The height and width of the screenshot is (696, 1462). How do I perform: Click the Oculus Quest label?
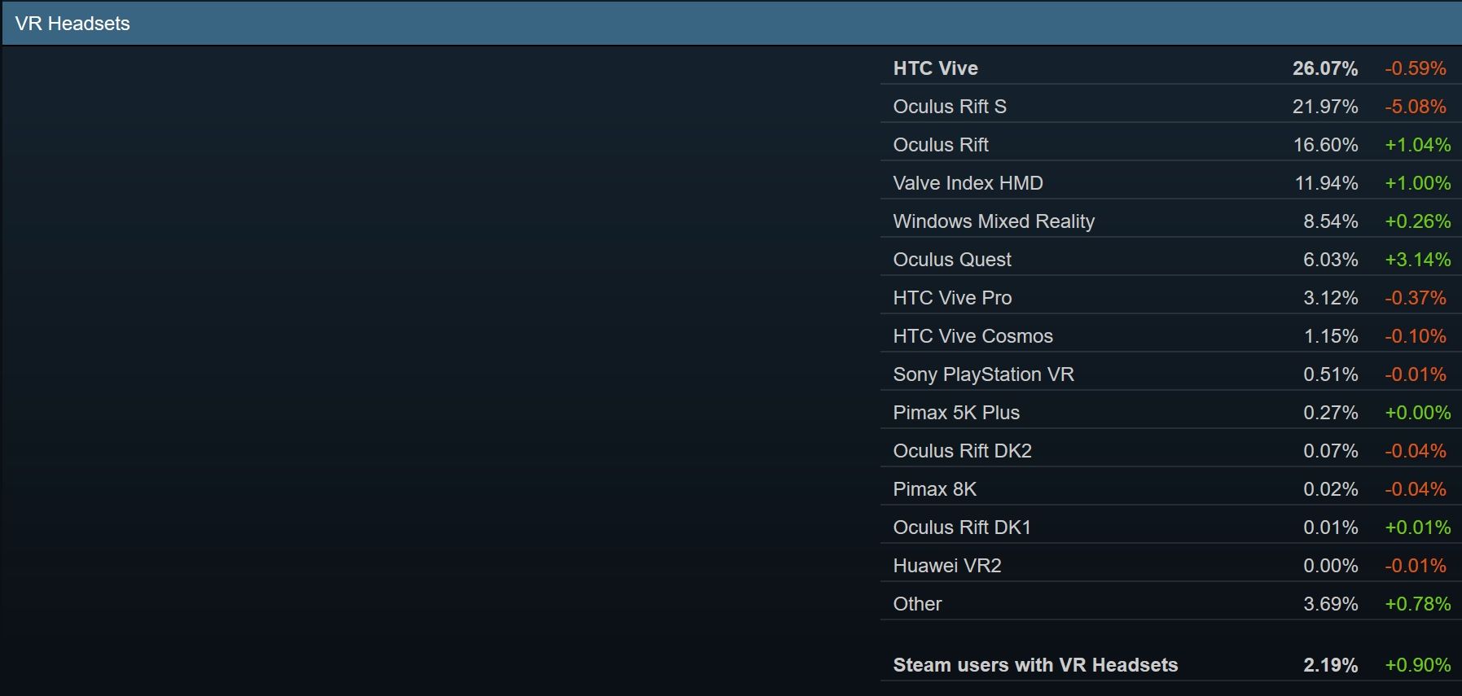[x=951, y=260]
